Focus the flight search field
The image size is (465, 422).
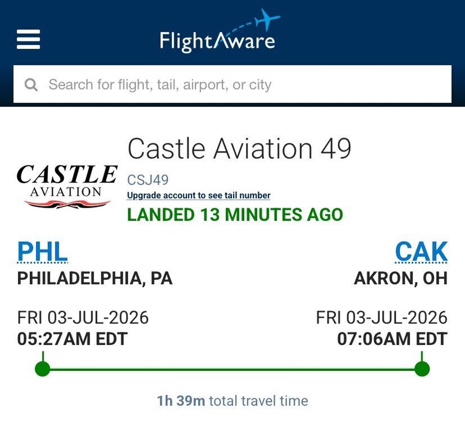pos(232,84)
